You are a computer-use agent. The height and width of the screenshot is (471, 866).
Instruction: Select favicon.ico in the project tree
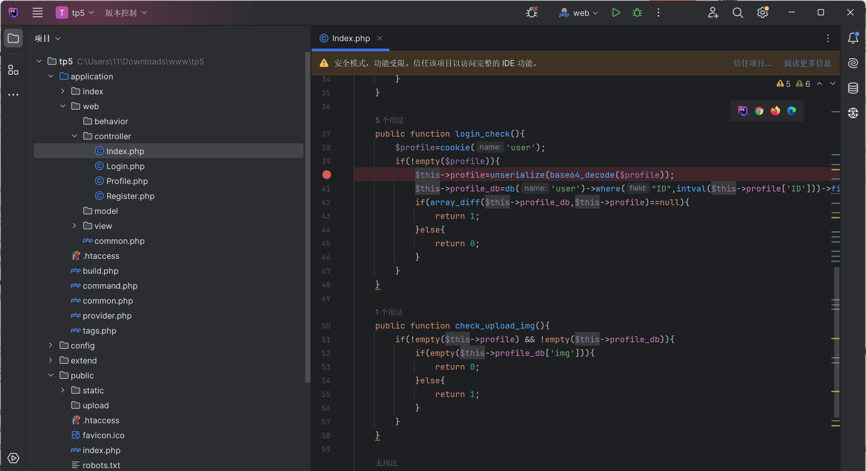point(168,435)
